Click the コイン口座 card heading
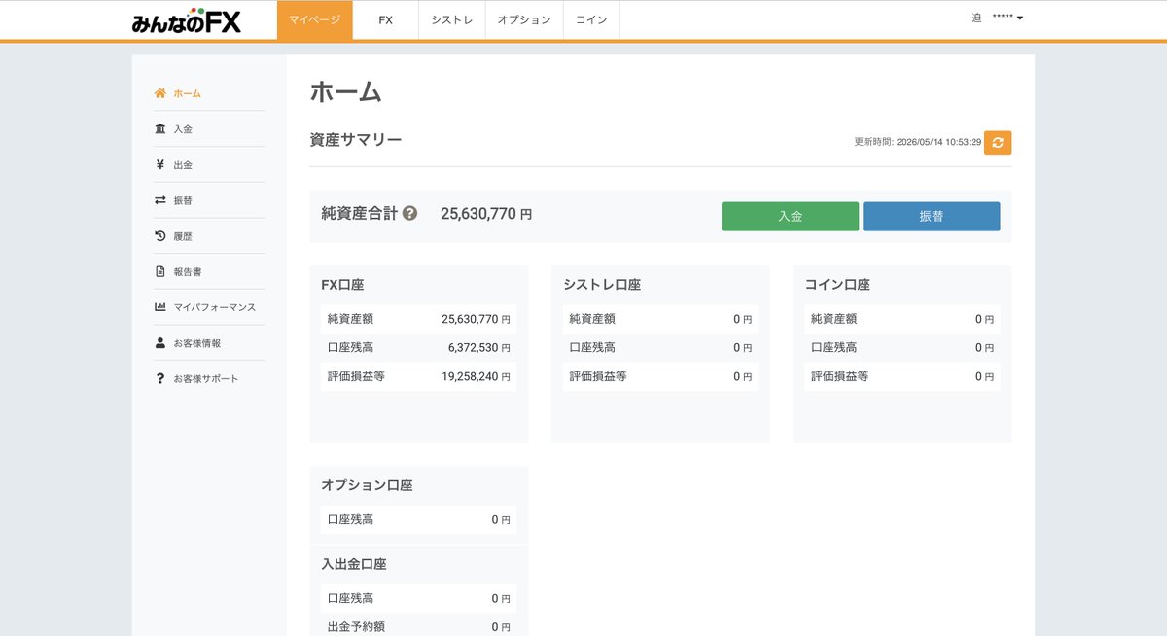Screen dimensions: 1167x636 tap(837, 285)
